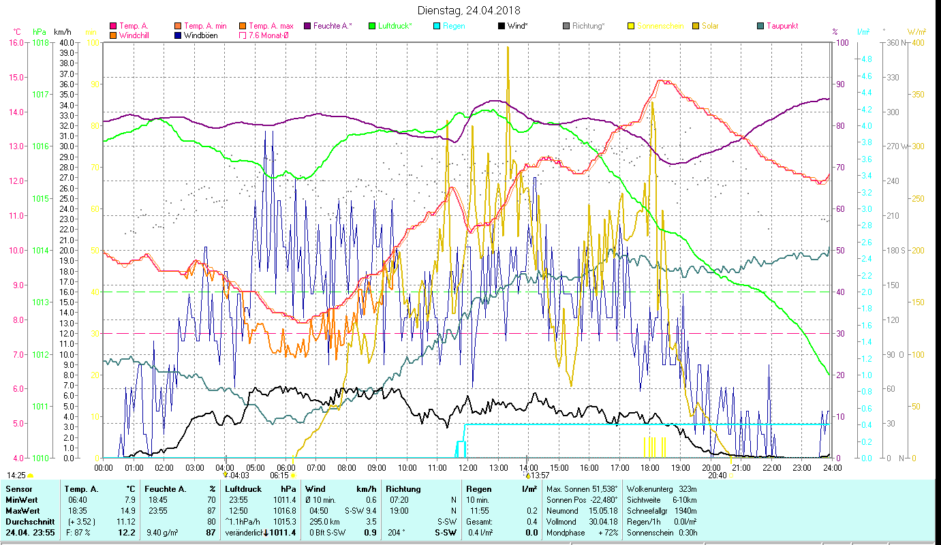Screen dimensions: 941x545
Task: Click the sunset icon beside 20:40
Action: 731,476
